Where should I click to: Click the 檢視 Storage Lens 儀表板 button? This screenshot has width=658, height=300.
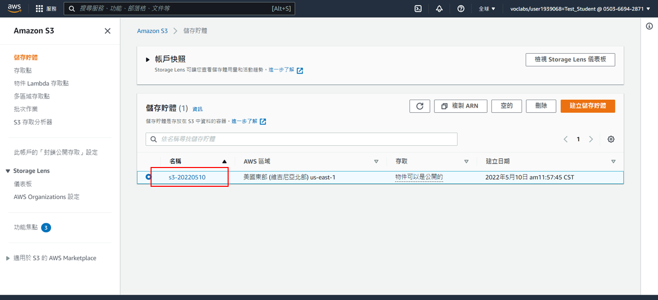[x=570, y=59]
